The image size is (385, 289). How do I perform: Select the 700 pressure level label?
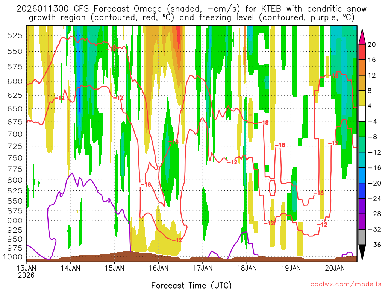point(15,134)
